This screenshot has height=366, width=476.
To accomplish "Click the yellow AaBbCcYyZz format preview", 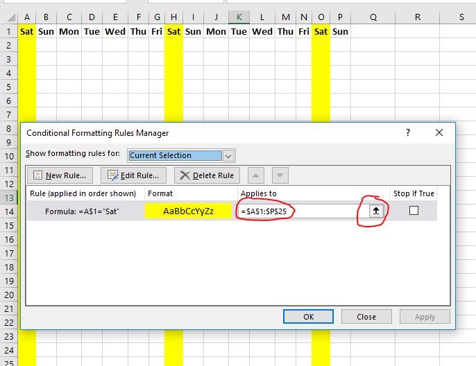I will click(x=188, y=211).
